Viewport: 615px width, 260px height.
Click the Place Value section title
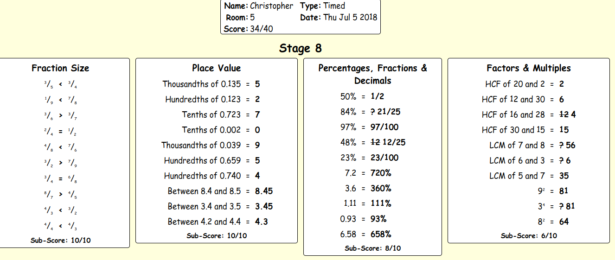(x=217, y=68)
